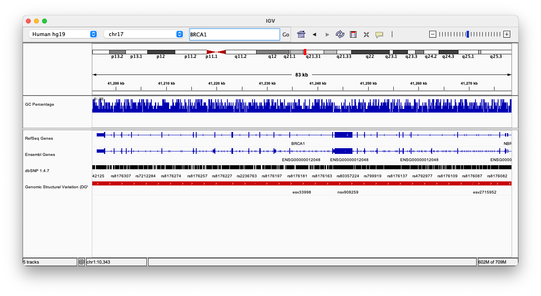Open the Human hg19 genome dropdown
This screenshot has height=296, width=541.
[63, 34]
